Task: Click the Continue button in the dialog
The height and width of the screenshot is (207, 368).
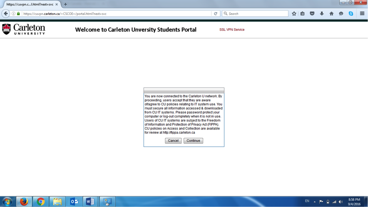Action: click(193, 141)
